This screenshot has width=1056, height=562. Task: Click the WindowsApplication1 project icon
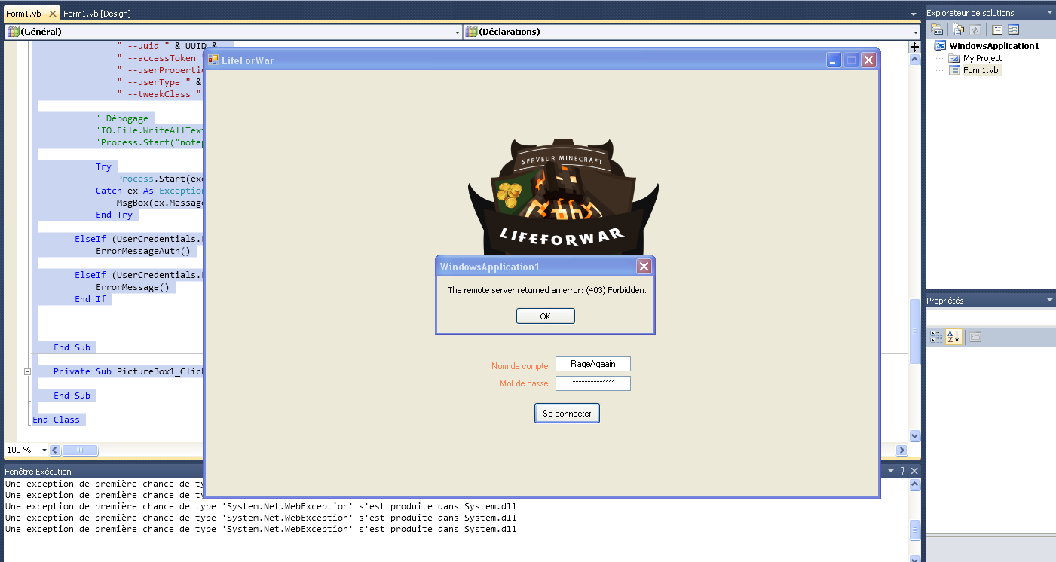click(x=940, y=46)
